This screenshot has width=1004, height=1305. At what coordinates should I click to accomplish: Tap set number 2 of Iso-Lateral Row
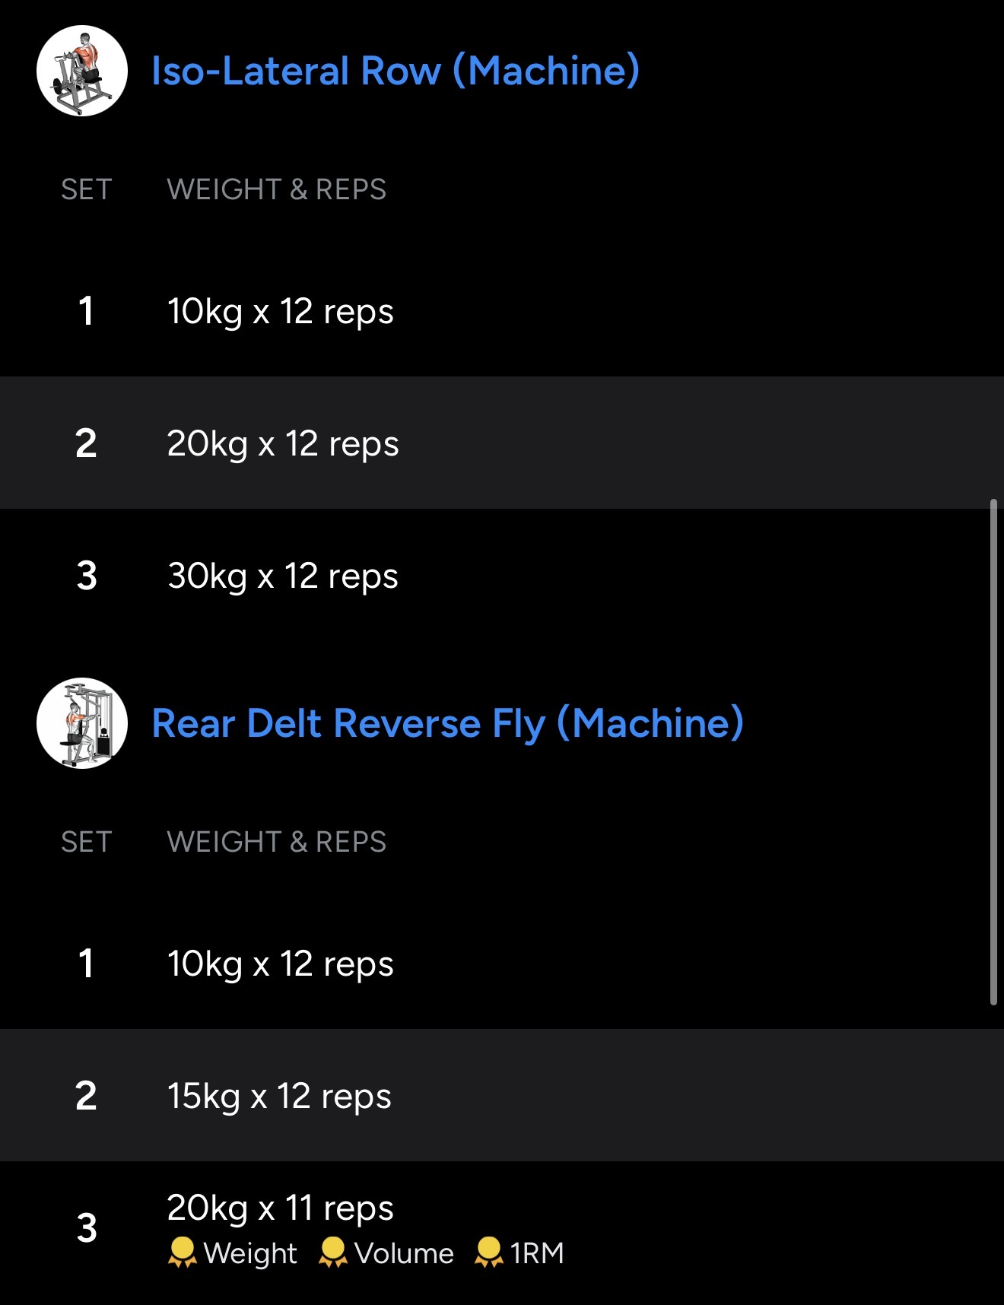coord(86,443)
